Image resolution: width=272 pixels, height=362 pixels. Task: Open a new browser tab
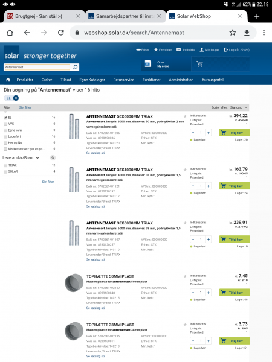(257, 16)
